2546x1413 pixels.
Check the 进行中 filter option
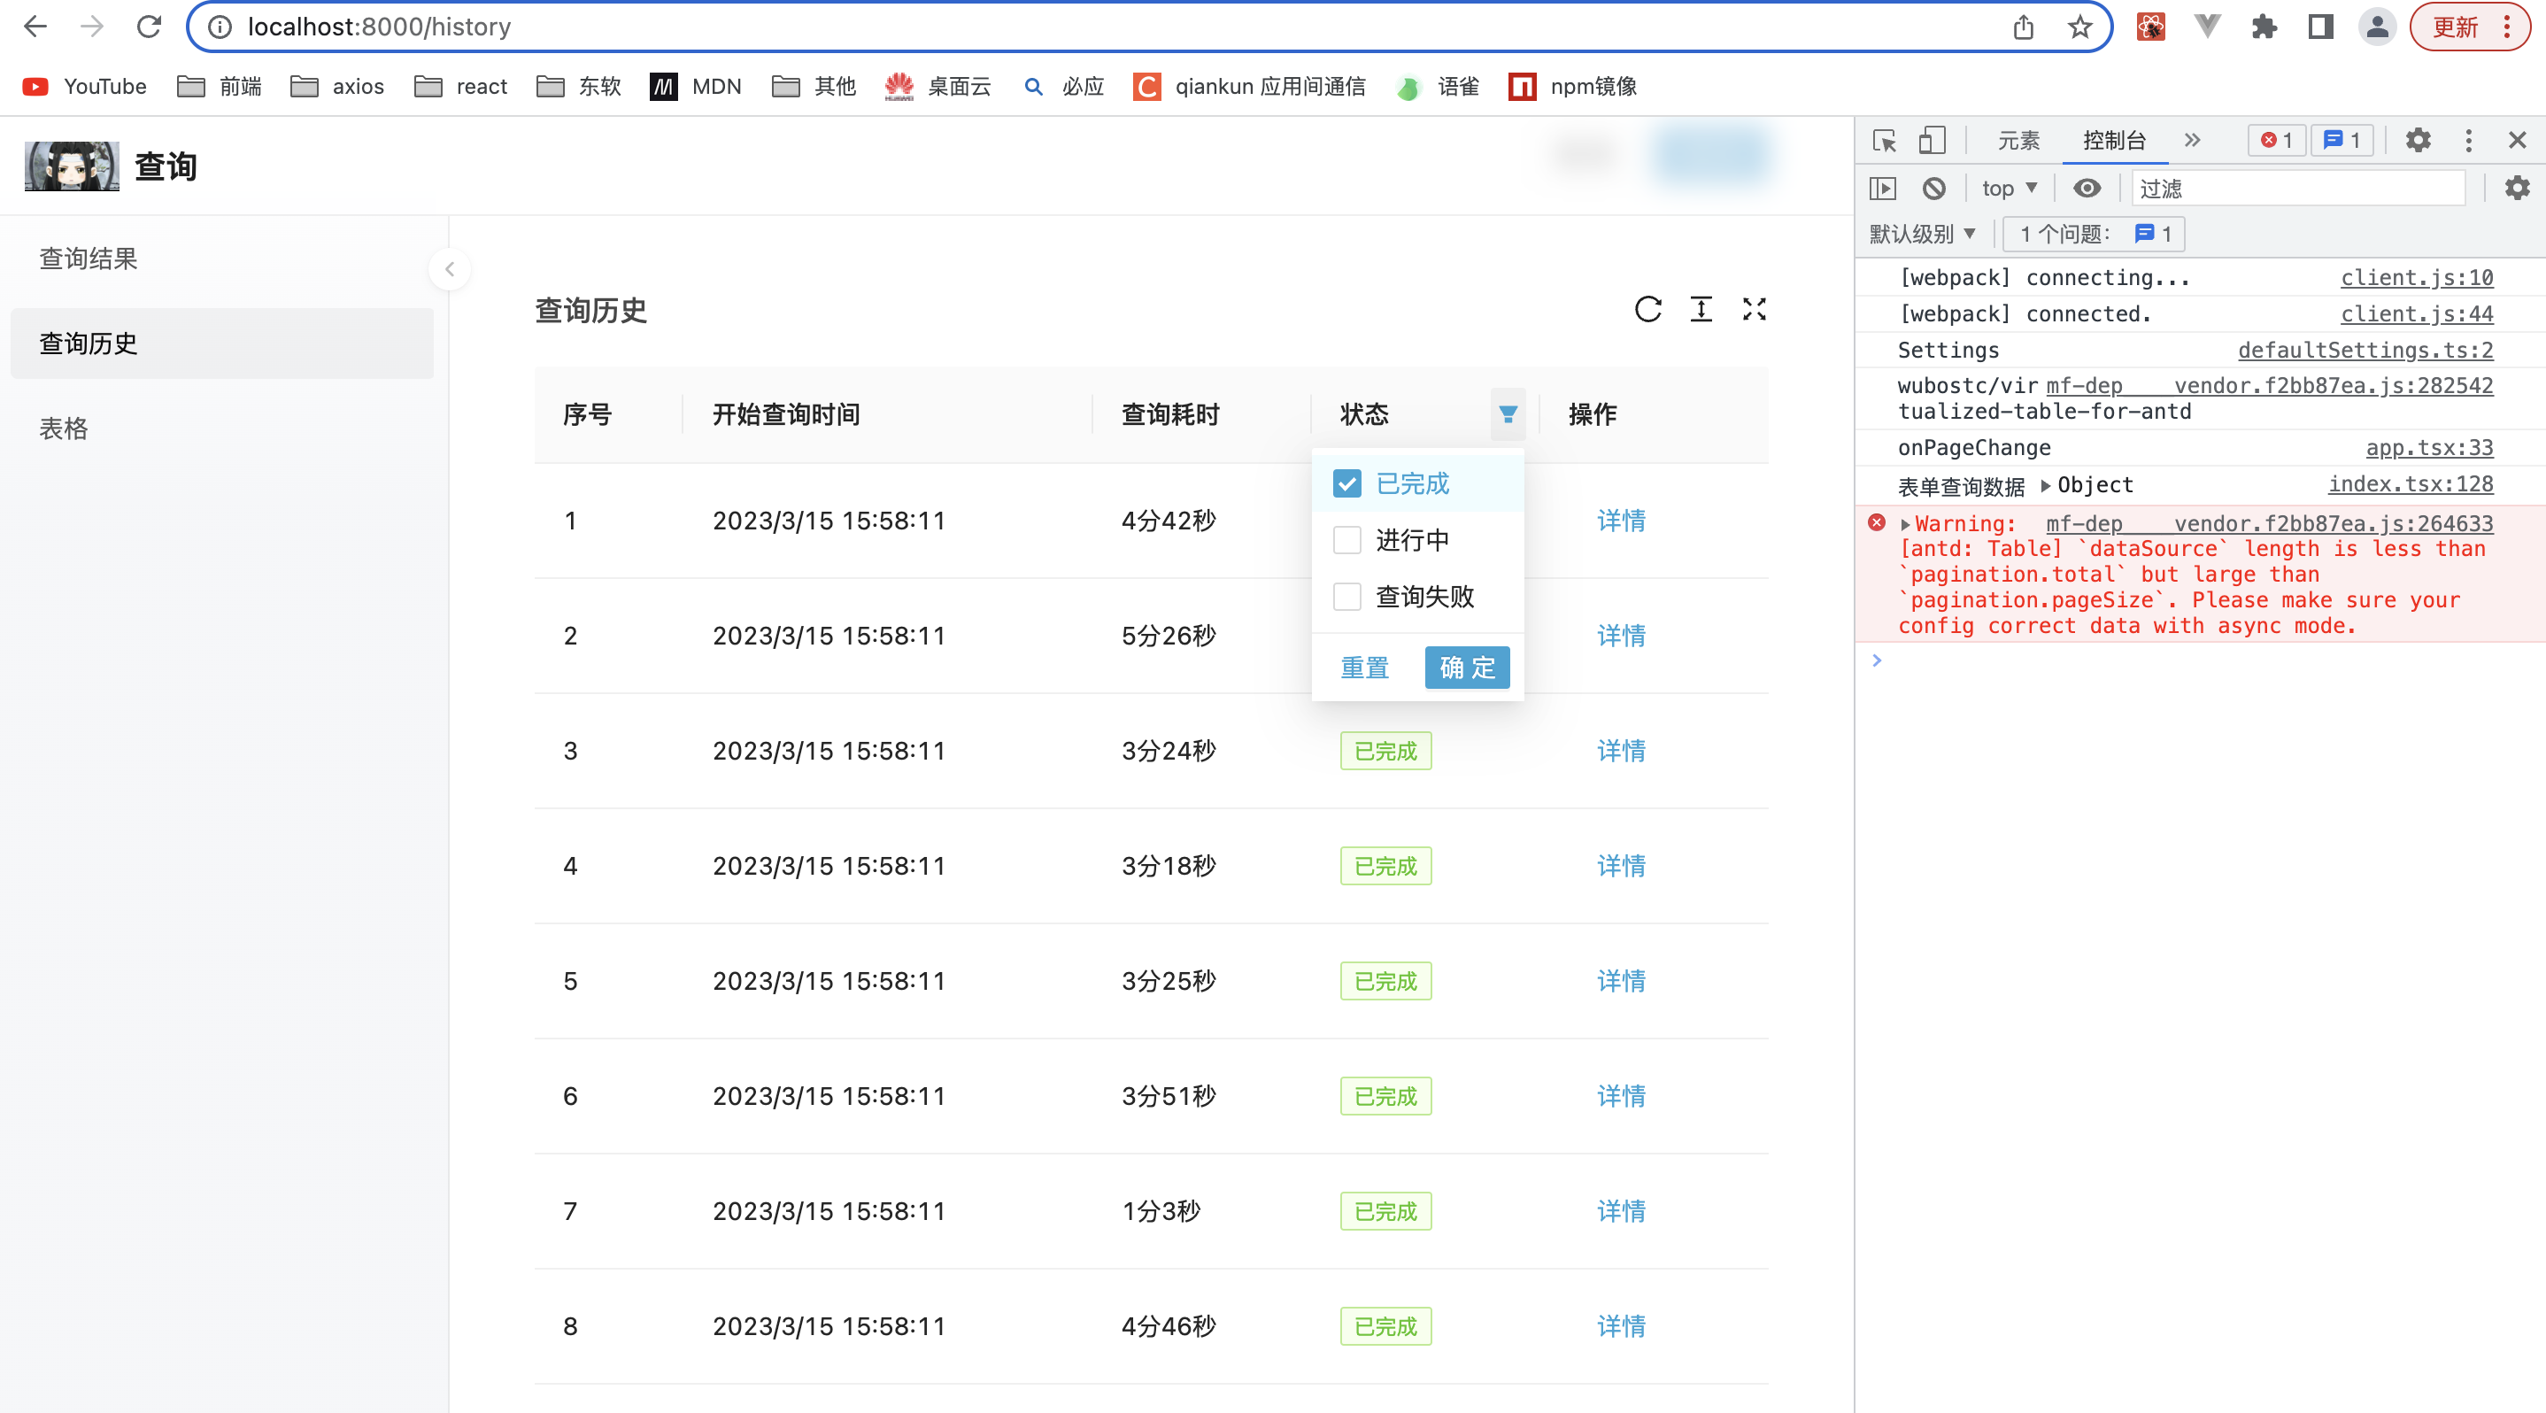tap(1347, 539)
